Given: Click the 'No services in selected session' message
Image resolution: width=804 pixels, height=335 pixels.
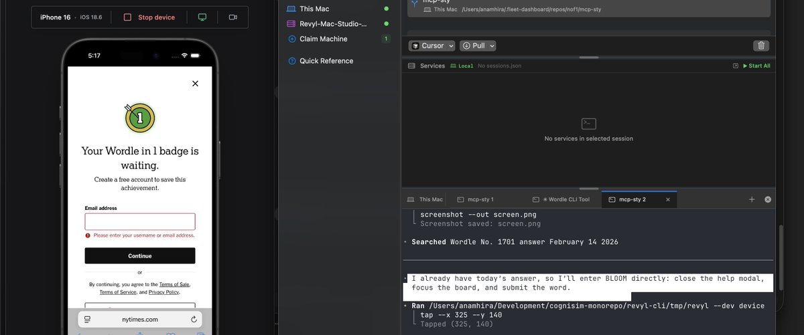Looking at the screenshot, I should pyautogui.click(x=588, y=138).
